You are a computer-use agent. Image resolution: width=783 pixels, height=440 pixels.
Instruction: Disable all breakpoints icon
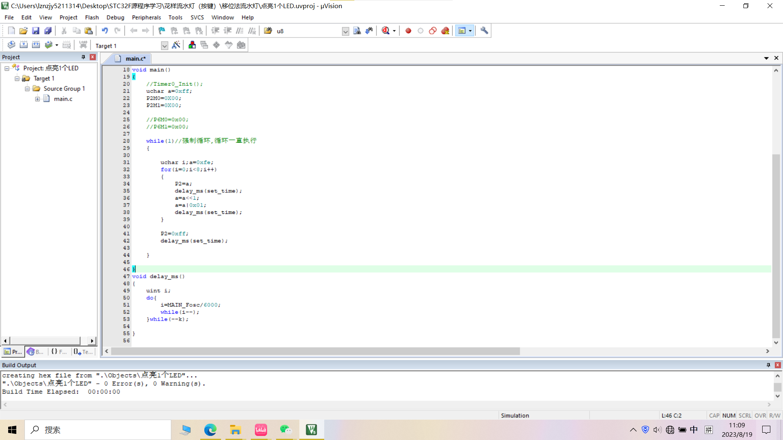pyautogui.click(x=433, y=31)
